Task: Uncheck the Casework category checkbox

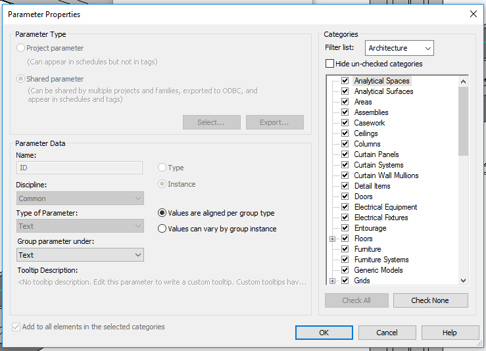Action: pos(345,123)
